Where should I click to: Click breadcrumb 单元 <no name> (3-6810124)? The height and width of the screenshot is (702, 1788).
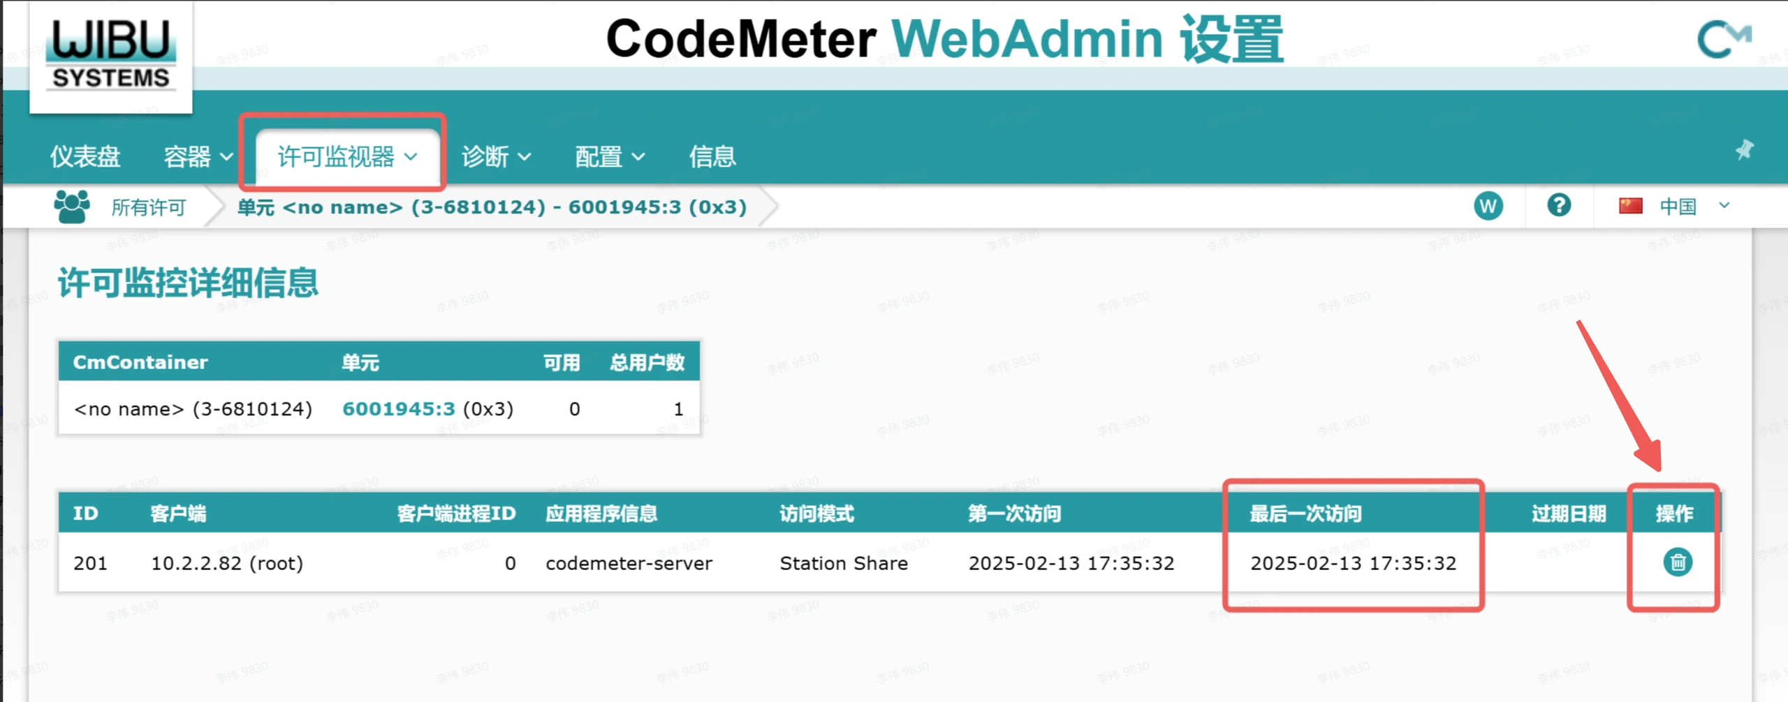pyautogui.click(x=492, y=207)
